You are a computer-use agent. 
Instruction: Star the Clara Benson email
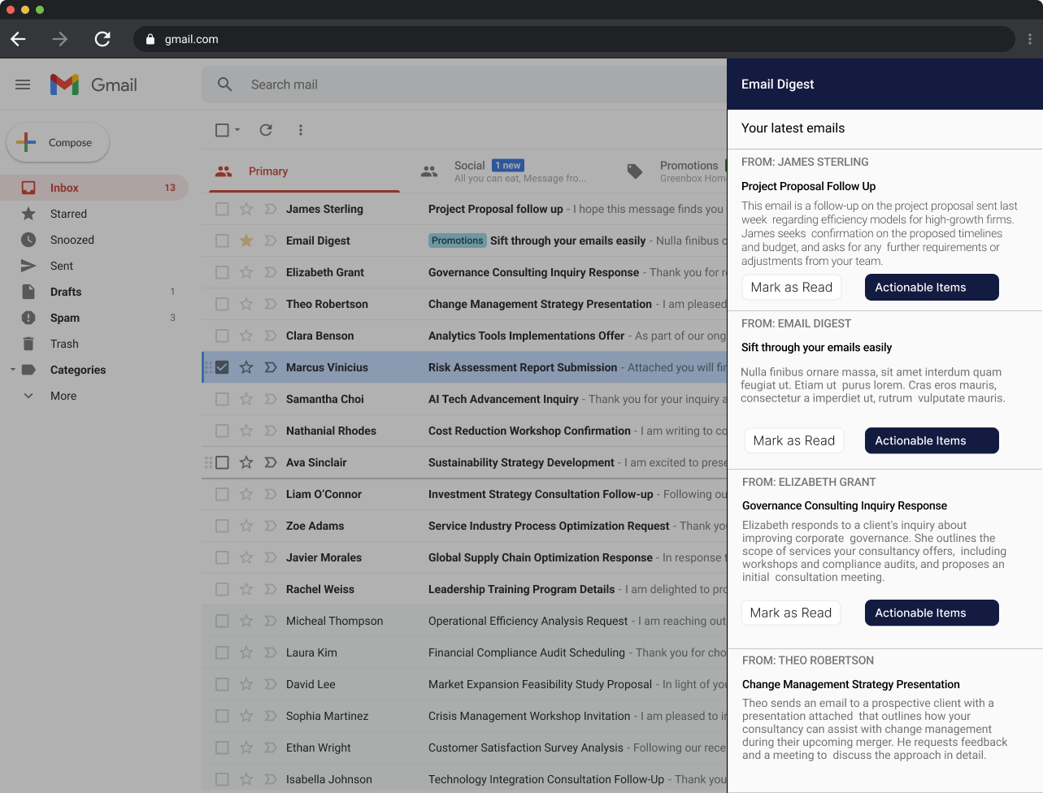246,336
